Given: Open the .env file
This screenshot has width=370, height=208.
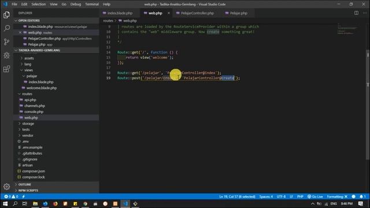Looking at the screenshot, I should [56, 141].
